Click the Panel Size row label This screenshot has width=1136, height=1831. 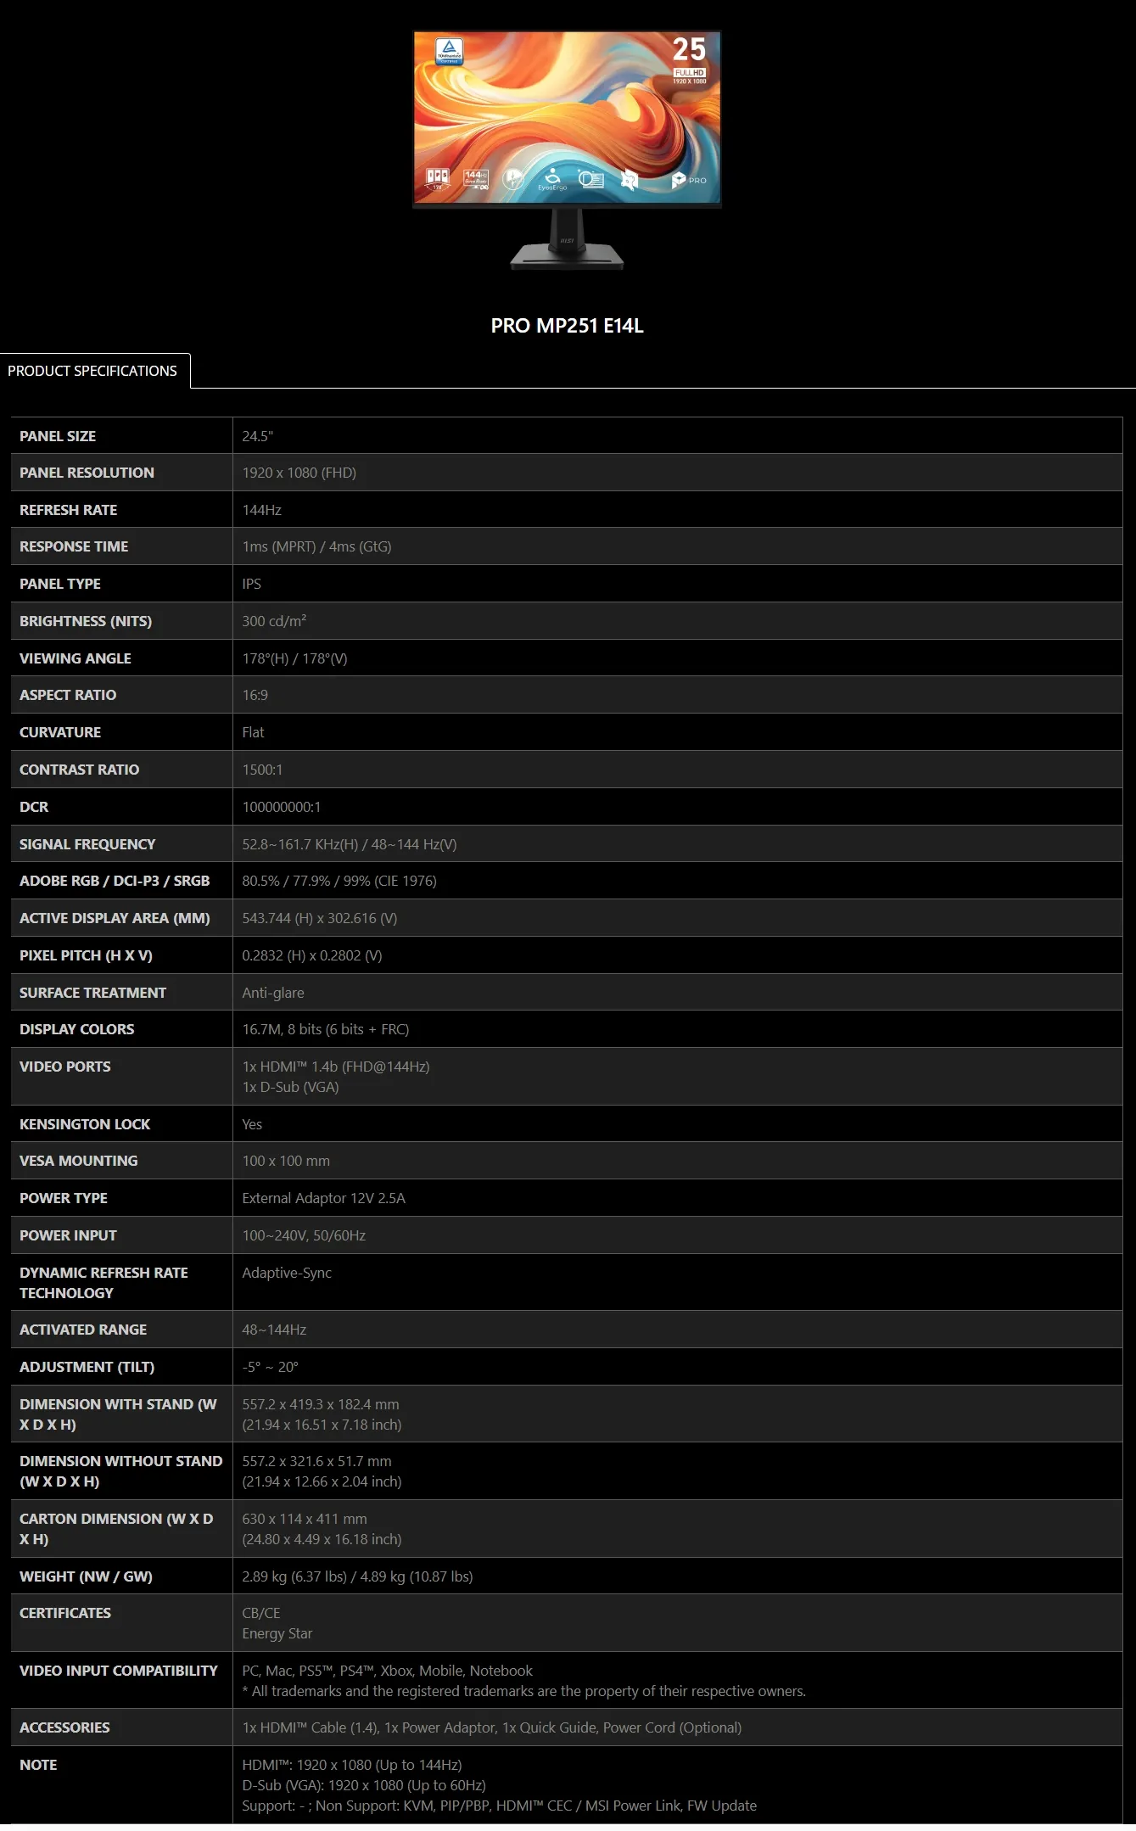point(58,436)
